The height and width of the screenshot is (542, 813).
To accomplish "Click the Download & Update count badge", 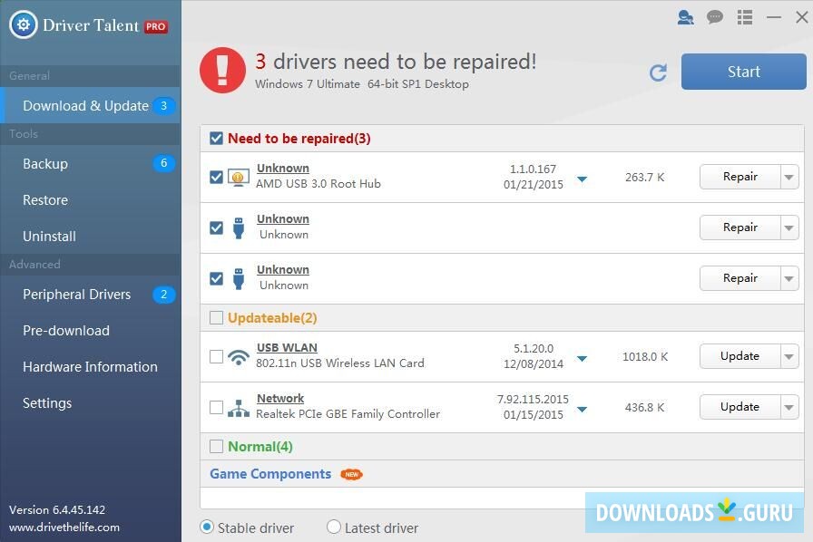I will point(164,106).
